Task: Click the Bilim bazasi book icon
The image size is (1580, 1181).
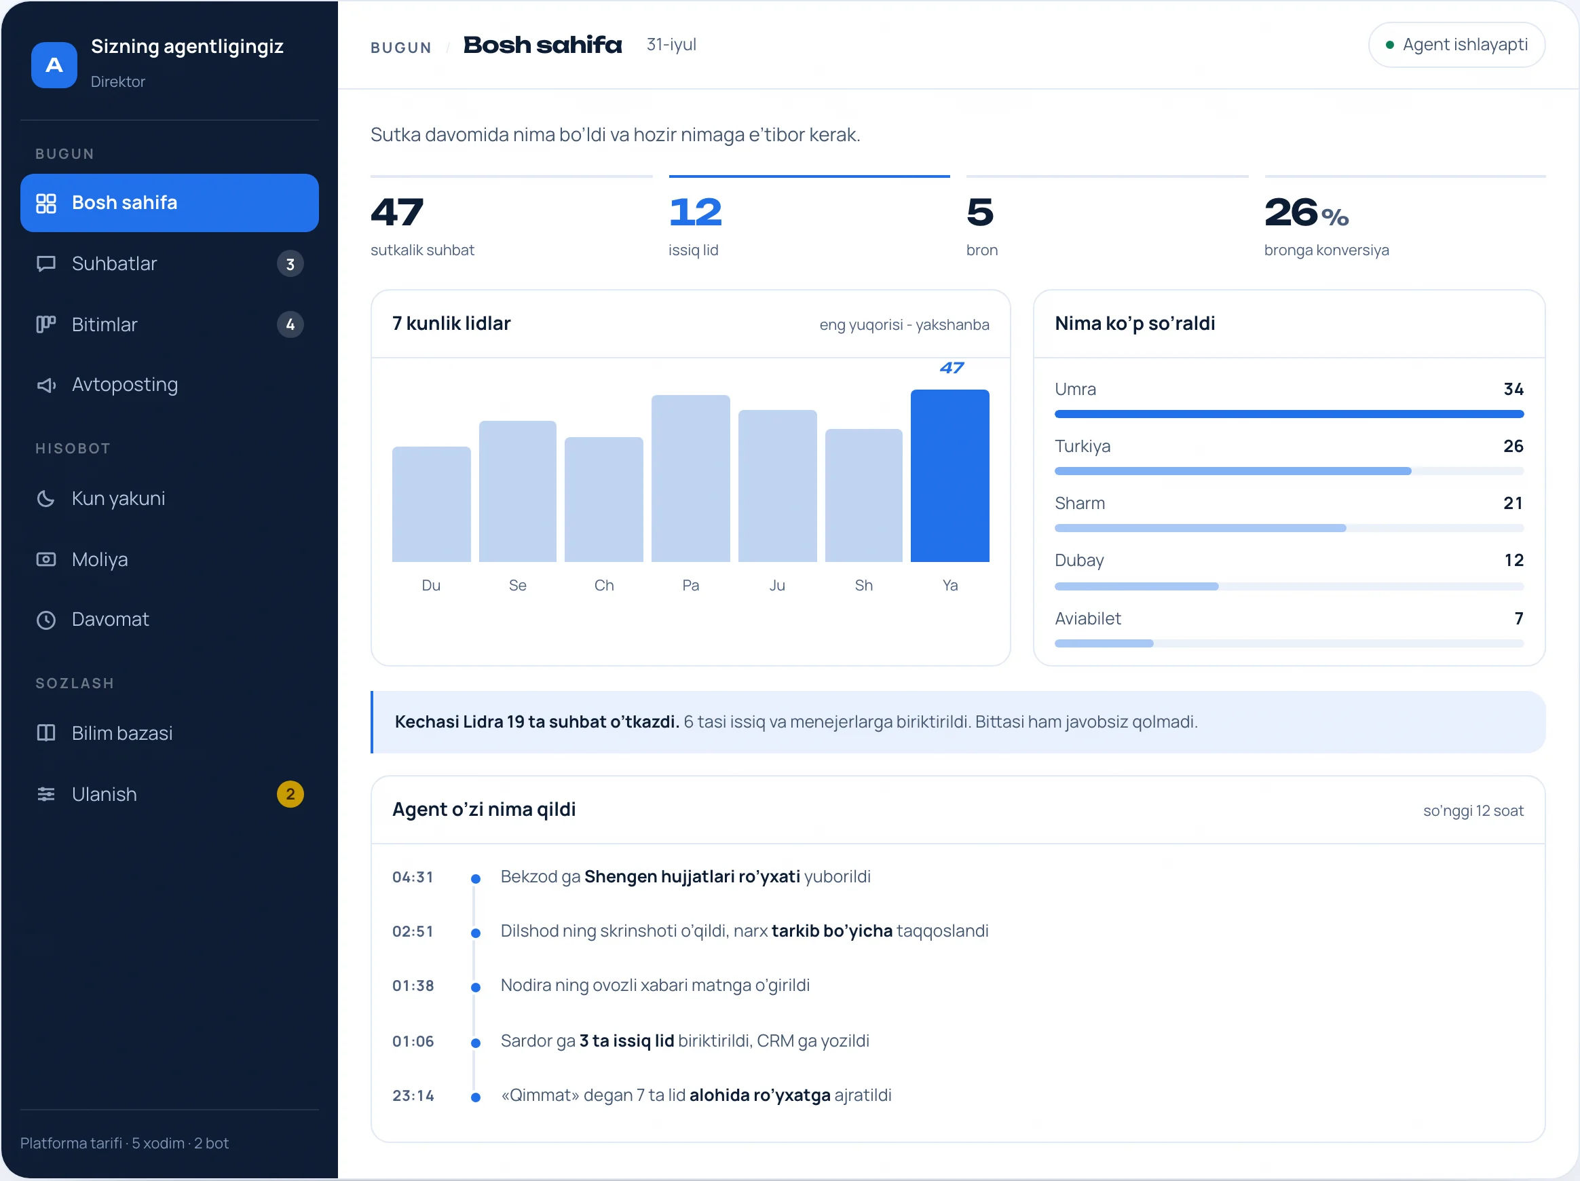Action: click(45, 733)
